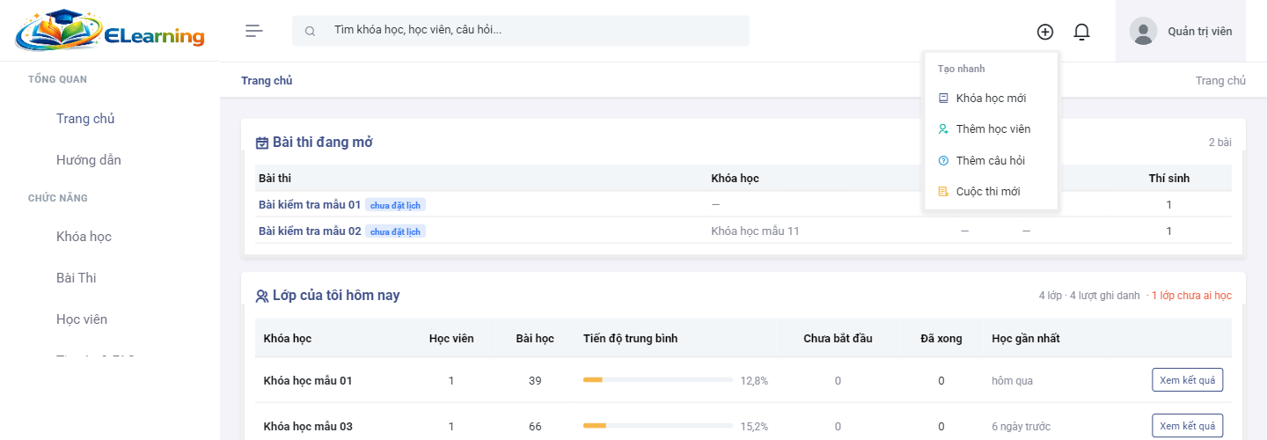Click chưa đặt lịch badge of mẫu 02

click(395, 231)
